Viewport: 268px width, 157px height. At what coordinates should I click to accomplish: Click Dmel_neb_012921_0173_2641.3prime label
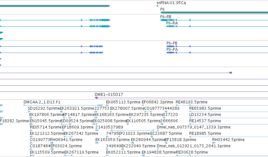(193, 146)
